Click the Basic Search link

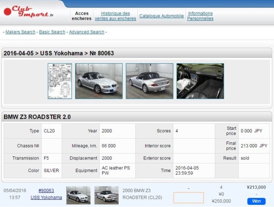pos(52,32)
